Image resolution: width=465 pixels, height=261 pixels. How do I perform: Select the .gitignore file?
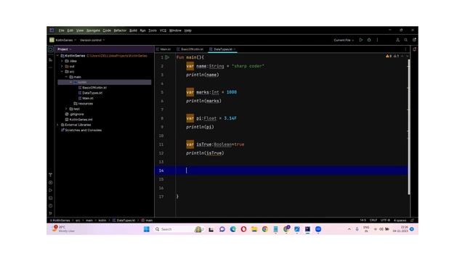point(74,115)
